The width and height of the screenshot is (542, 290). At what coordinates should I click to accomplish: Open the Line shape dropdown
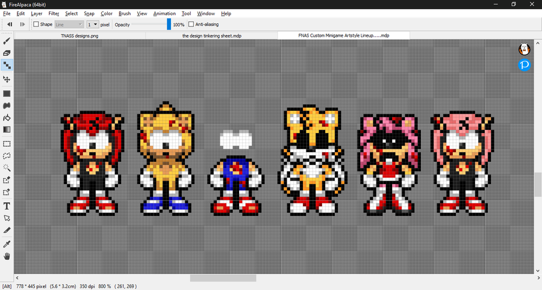69,25
